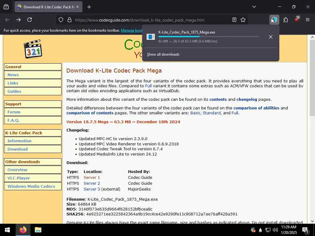Toggle reader view icon
The width and height of the screenshot is (315, 236).
[x=234, y=20]
